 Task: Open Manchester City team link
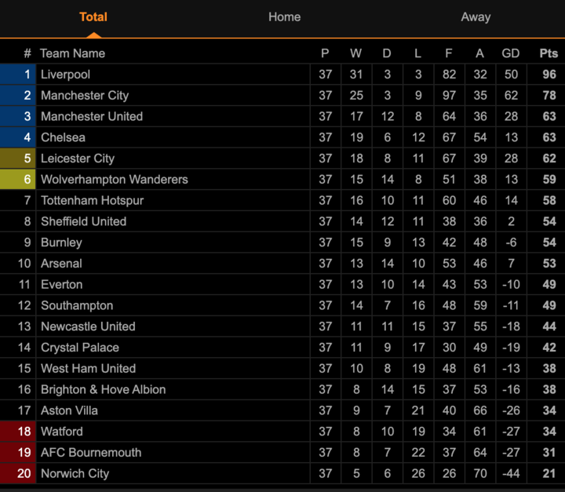tap(85, 95)
